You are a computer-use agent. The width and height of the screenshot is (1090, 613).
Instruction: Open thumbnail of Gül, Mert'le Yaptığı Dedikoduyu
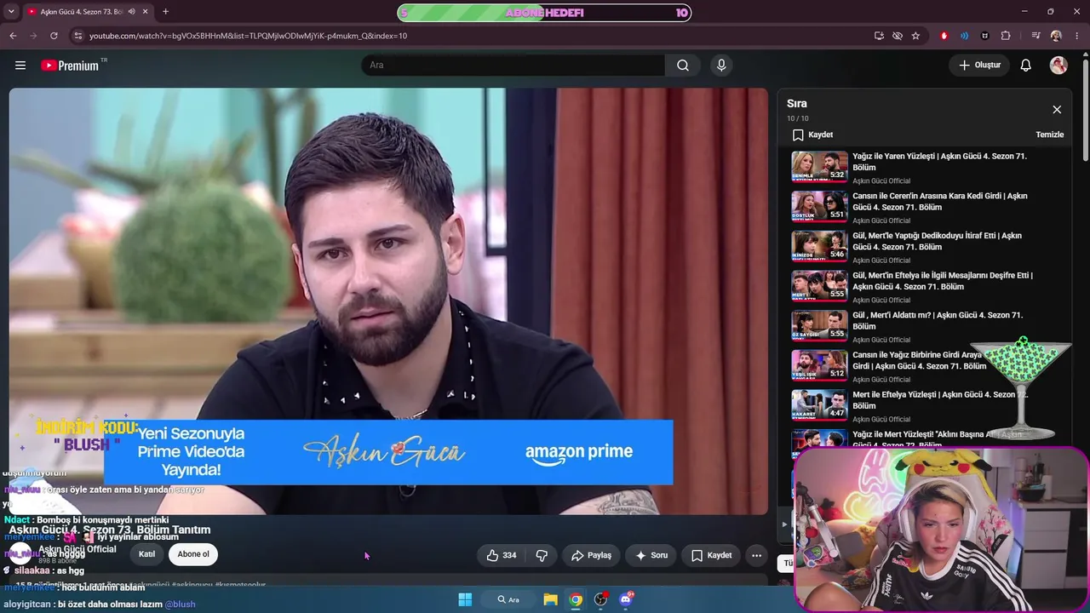point(819,246)
